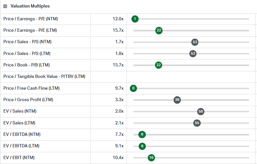Select the Price / Tangible Book Value row label
Screen dimensions: 257x164
click(44, 77)
